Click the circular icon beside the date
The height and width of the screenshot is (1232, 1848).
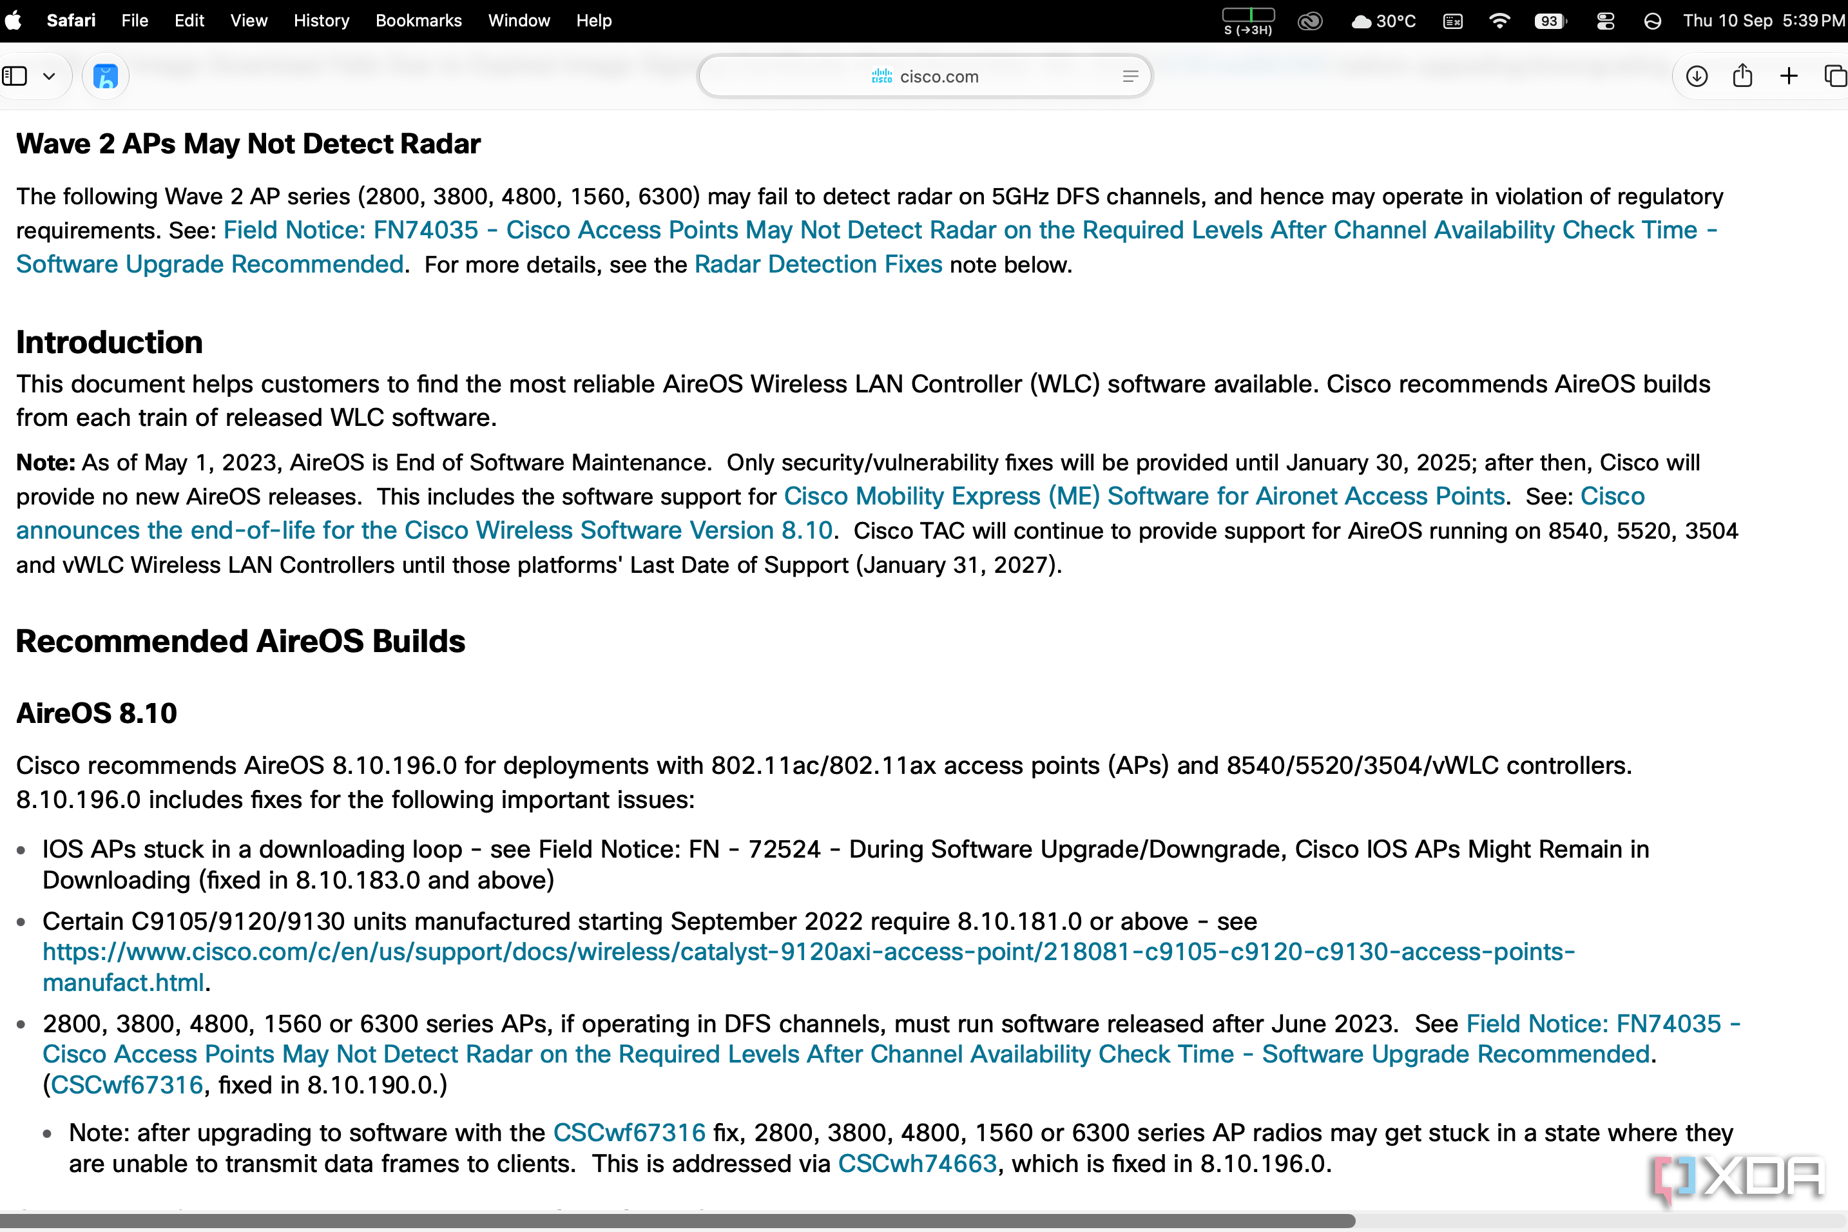1652,21
